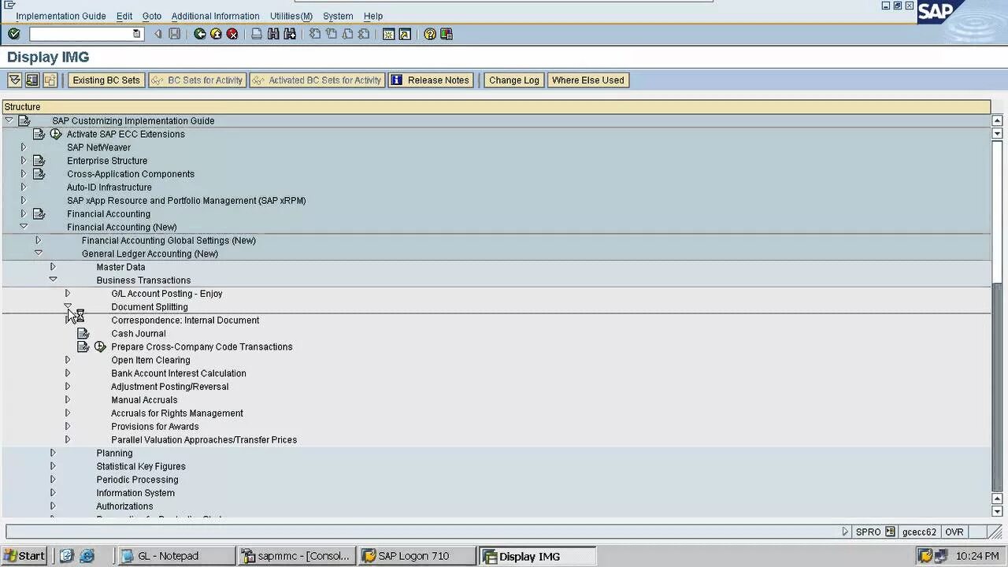Collapse the Financial Accounting (New) node
This screenshot has height=567, width=1008.
point(23,227)
